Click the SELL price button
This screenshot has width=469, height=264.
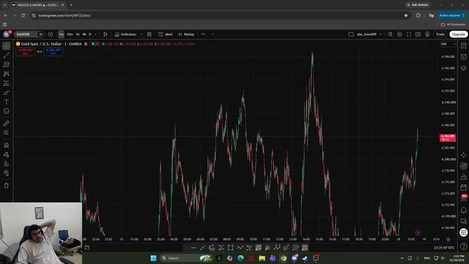click(25, 52)
